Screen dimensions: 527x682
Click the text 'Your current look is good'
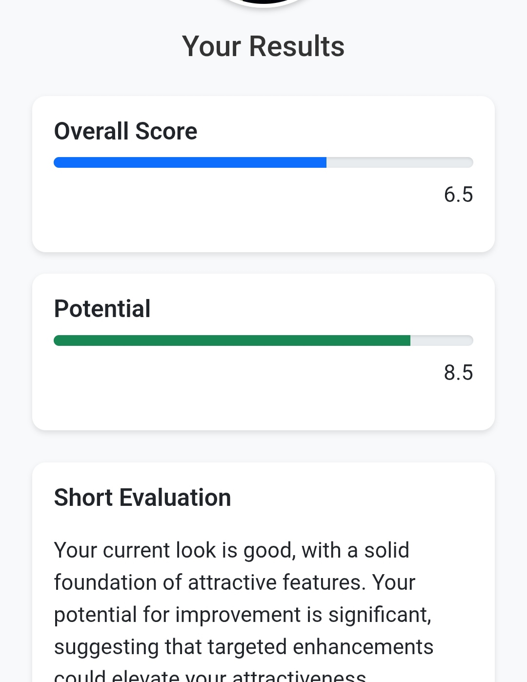coord(173,550)
